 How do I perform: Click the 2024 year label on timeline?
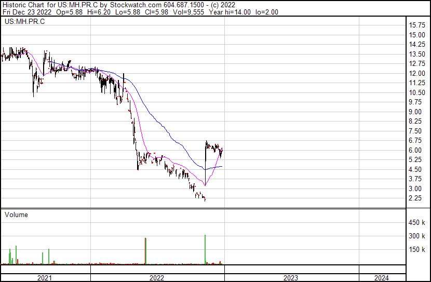[382, 278]
